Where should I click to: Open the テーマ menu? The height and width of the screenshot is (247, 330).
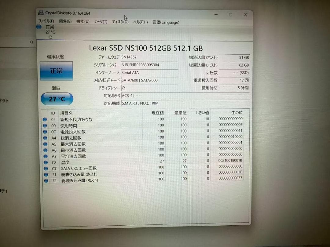(100, 21)
